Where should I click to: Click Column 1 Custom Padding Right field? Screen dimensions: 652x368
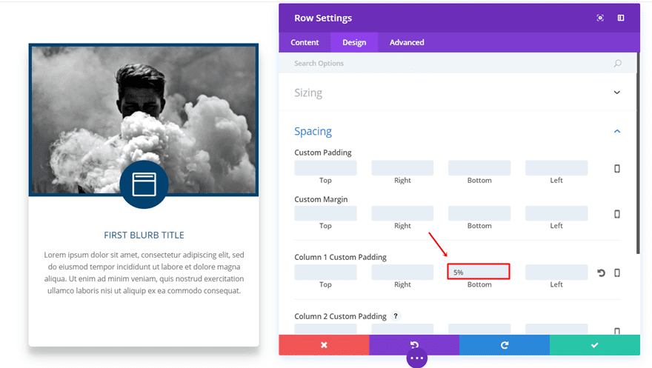coord(402,272)
